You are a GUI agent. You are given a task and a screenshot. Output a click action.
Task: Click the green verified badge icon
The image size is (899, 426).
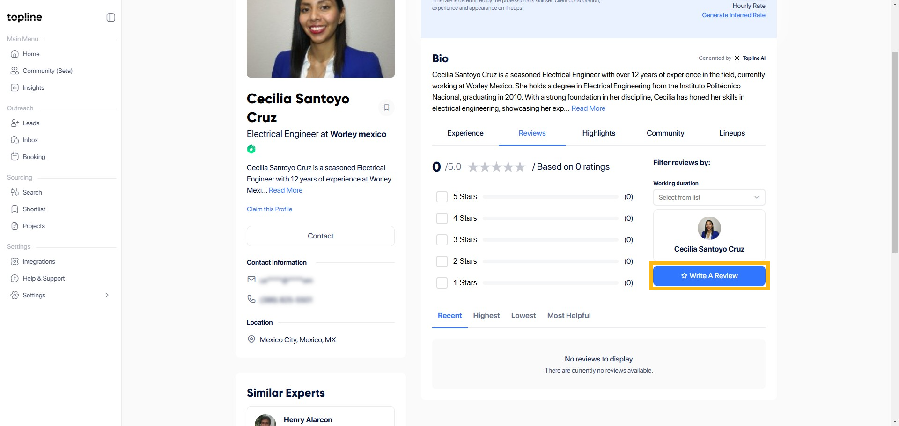click(x=251, y=149)
